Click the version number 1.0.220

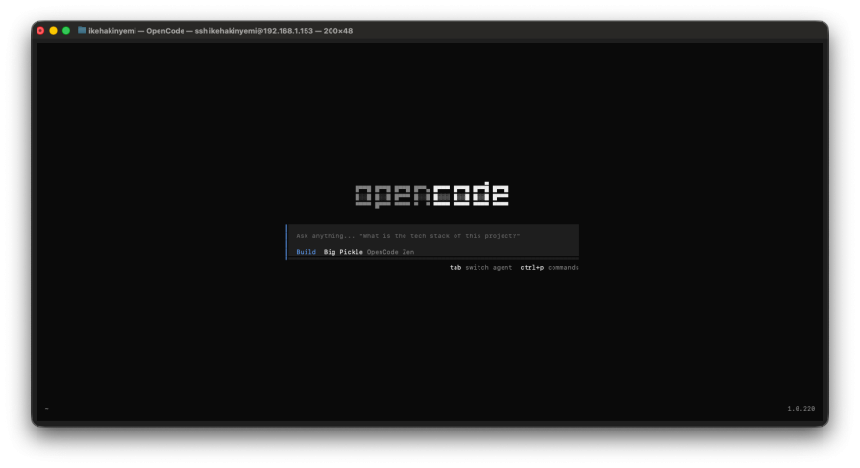(x=800, y=409)
